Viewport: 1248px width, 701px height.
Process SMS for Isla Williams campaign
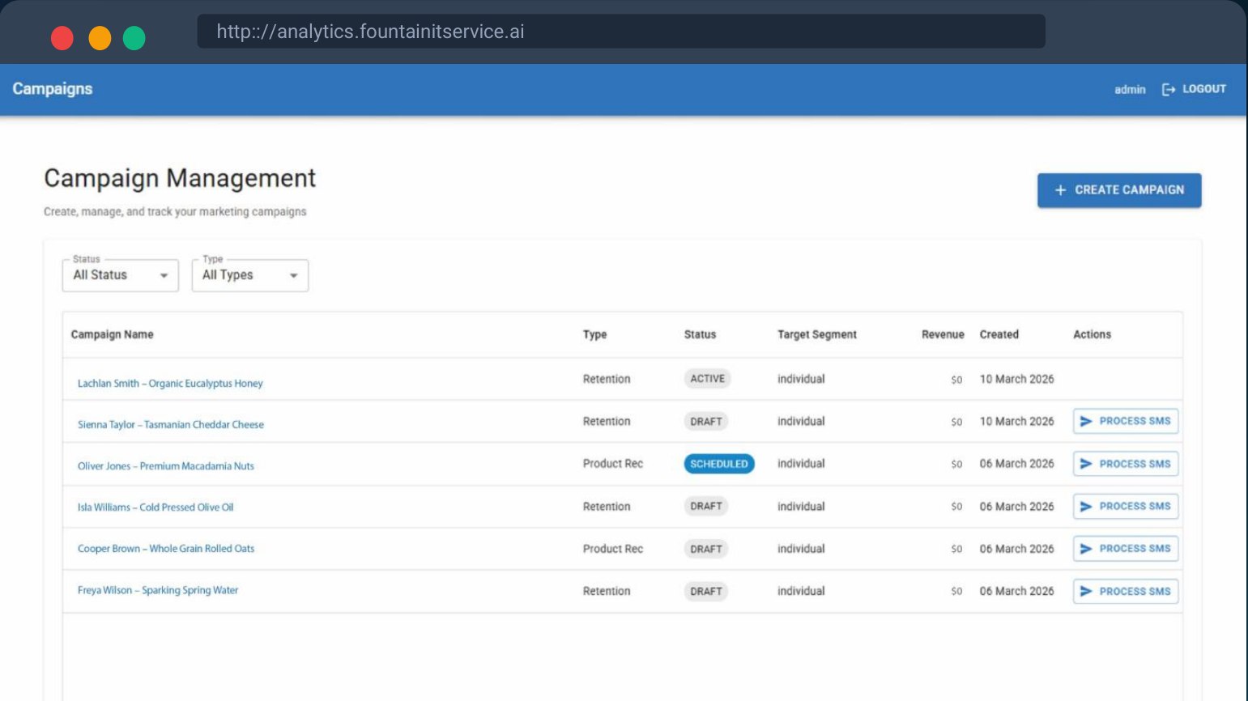[1126, 506]
